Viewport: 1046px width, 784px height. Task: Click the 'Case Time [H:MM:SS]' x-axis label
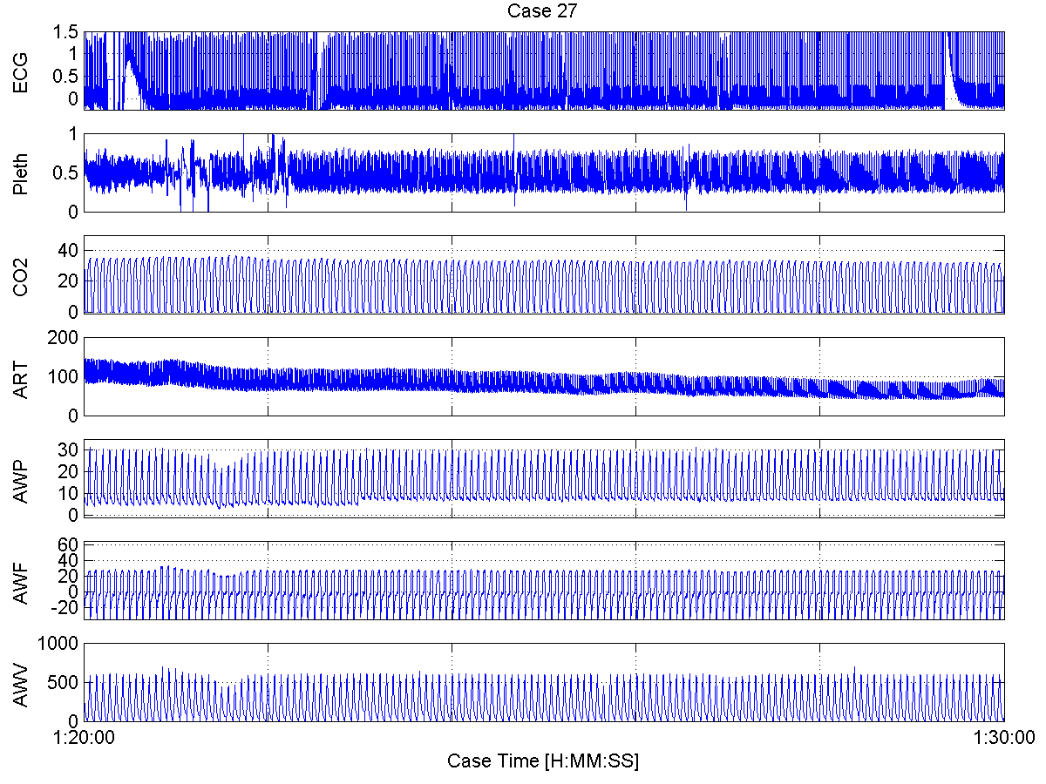click(x=543, y=761)
